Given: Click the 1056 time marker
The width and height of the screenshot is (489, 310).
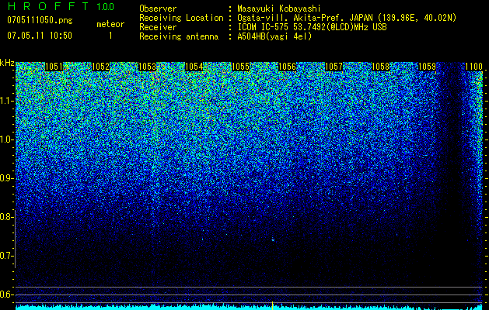Looking at the screenshot, I should tap(287, 67).
